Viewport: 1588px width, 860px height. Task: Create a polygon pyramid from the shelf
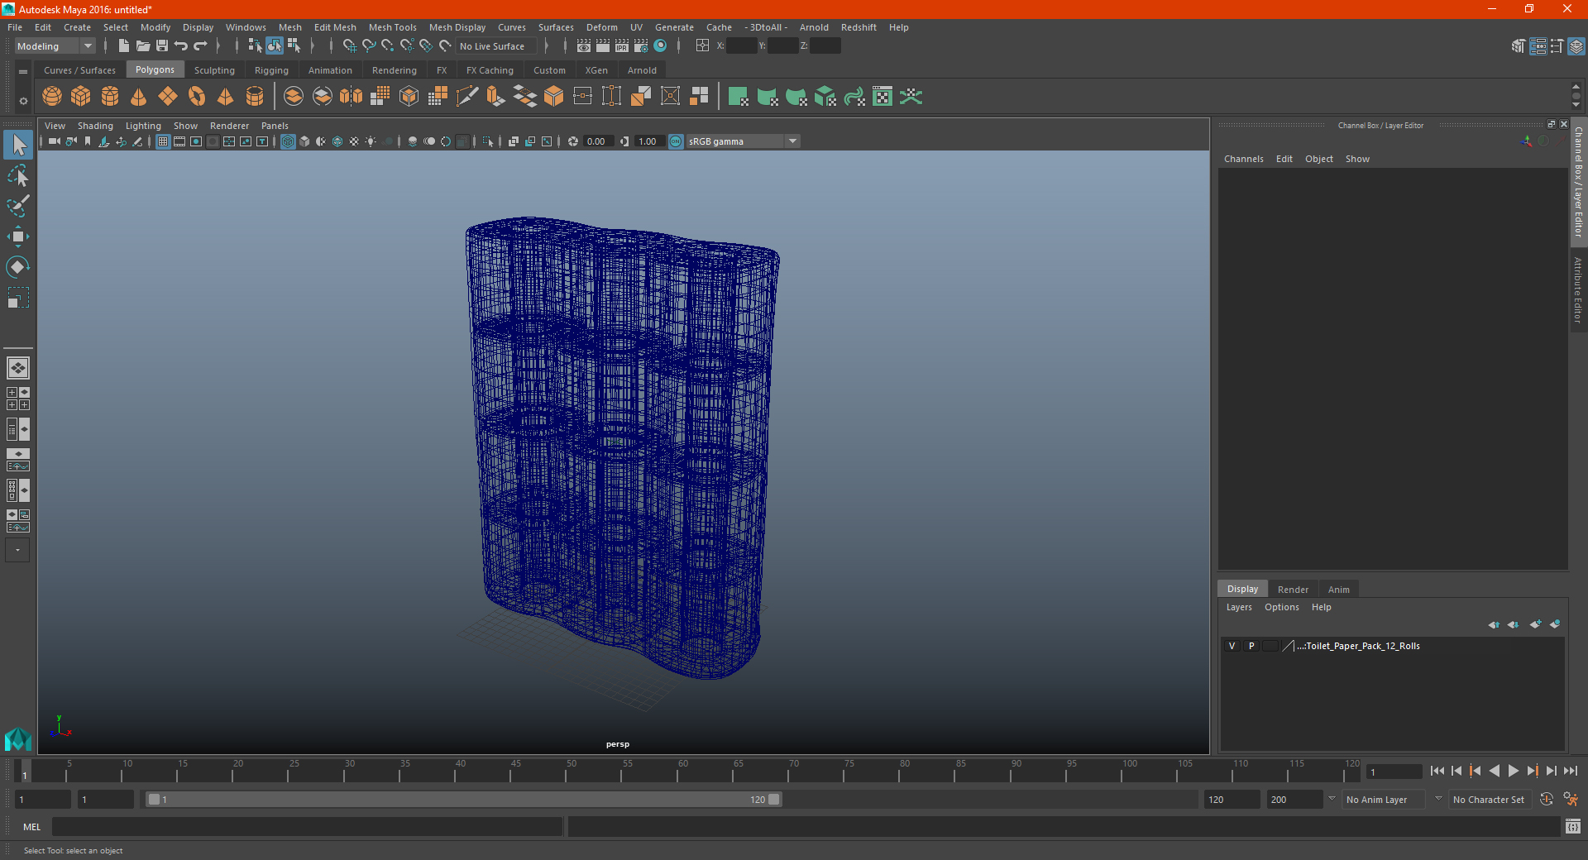[225, 97]
